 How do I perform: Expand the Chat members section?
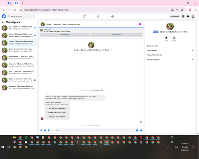pos(170,50)
